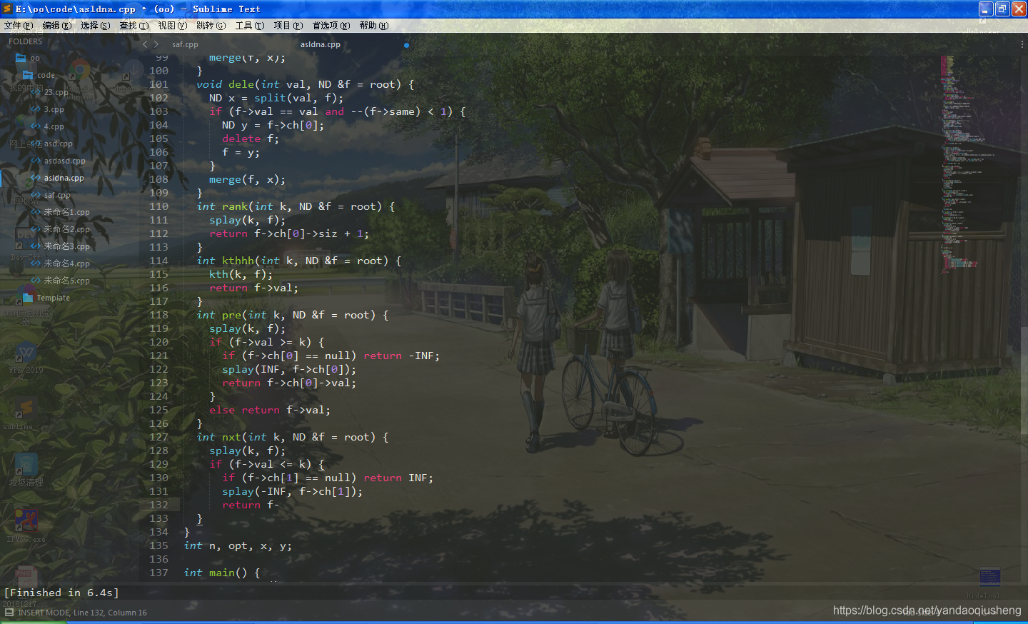This screenshot has height=624, width=1028.
Task: Click line number 127 in the gutter
Action: (158, 437)
